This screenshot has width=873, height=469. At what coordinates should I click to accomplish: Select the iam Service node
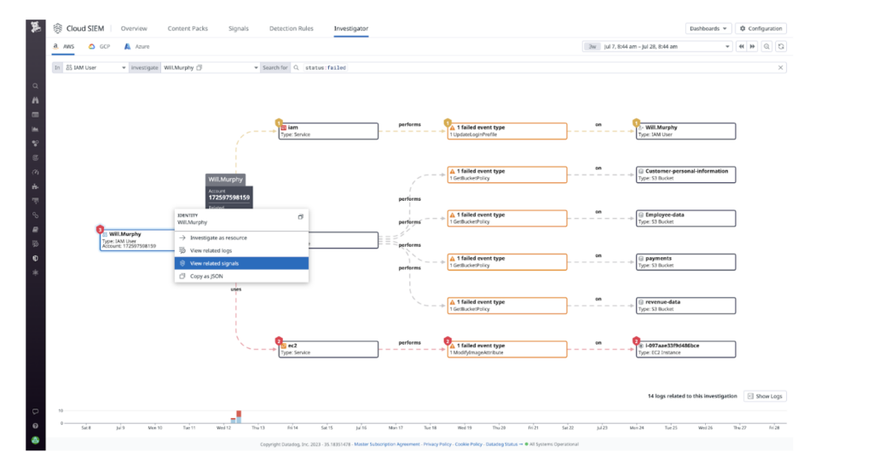(x=328, y=131)
